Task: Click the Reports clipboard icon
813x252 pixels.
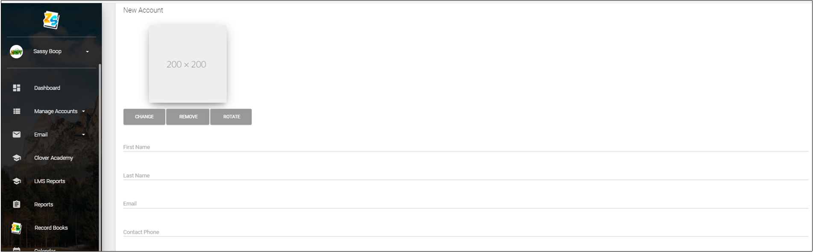Action: tap(17, 204)
